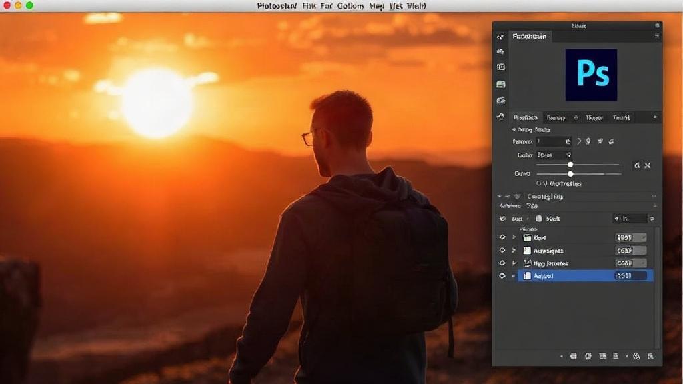This screenshot has height=384, width=683.
Task: Click the upper slider's round handle
Action: point(570,165)
